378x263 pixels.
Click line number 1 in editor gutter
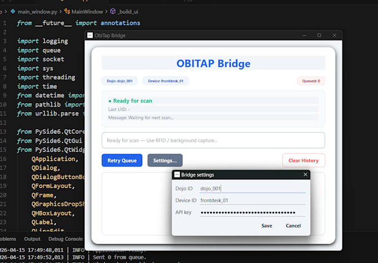coord(4,23)
